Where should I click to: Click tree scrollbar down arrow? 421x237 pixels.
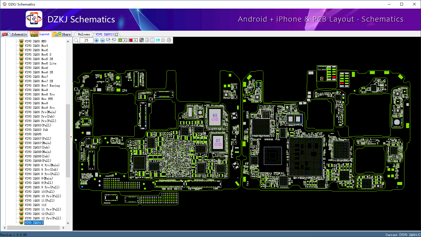tap(68, 223)
